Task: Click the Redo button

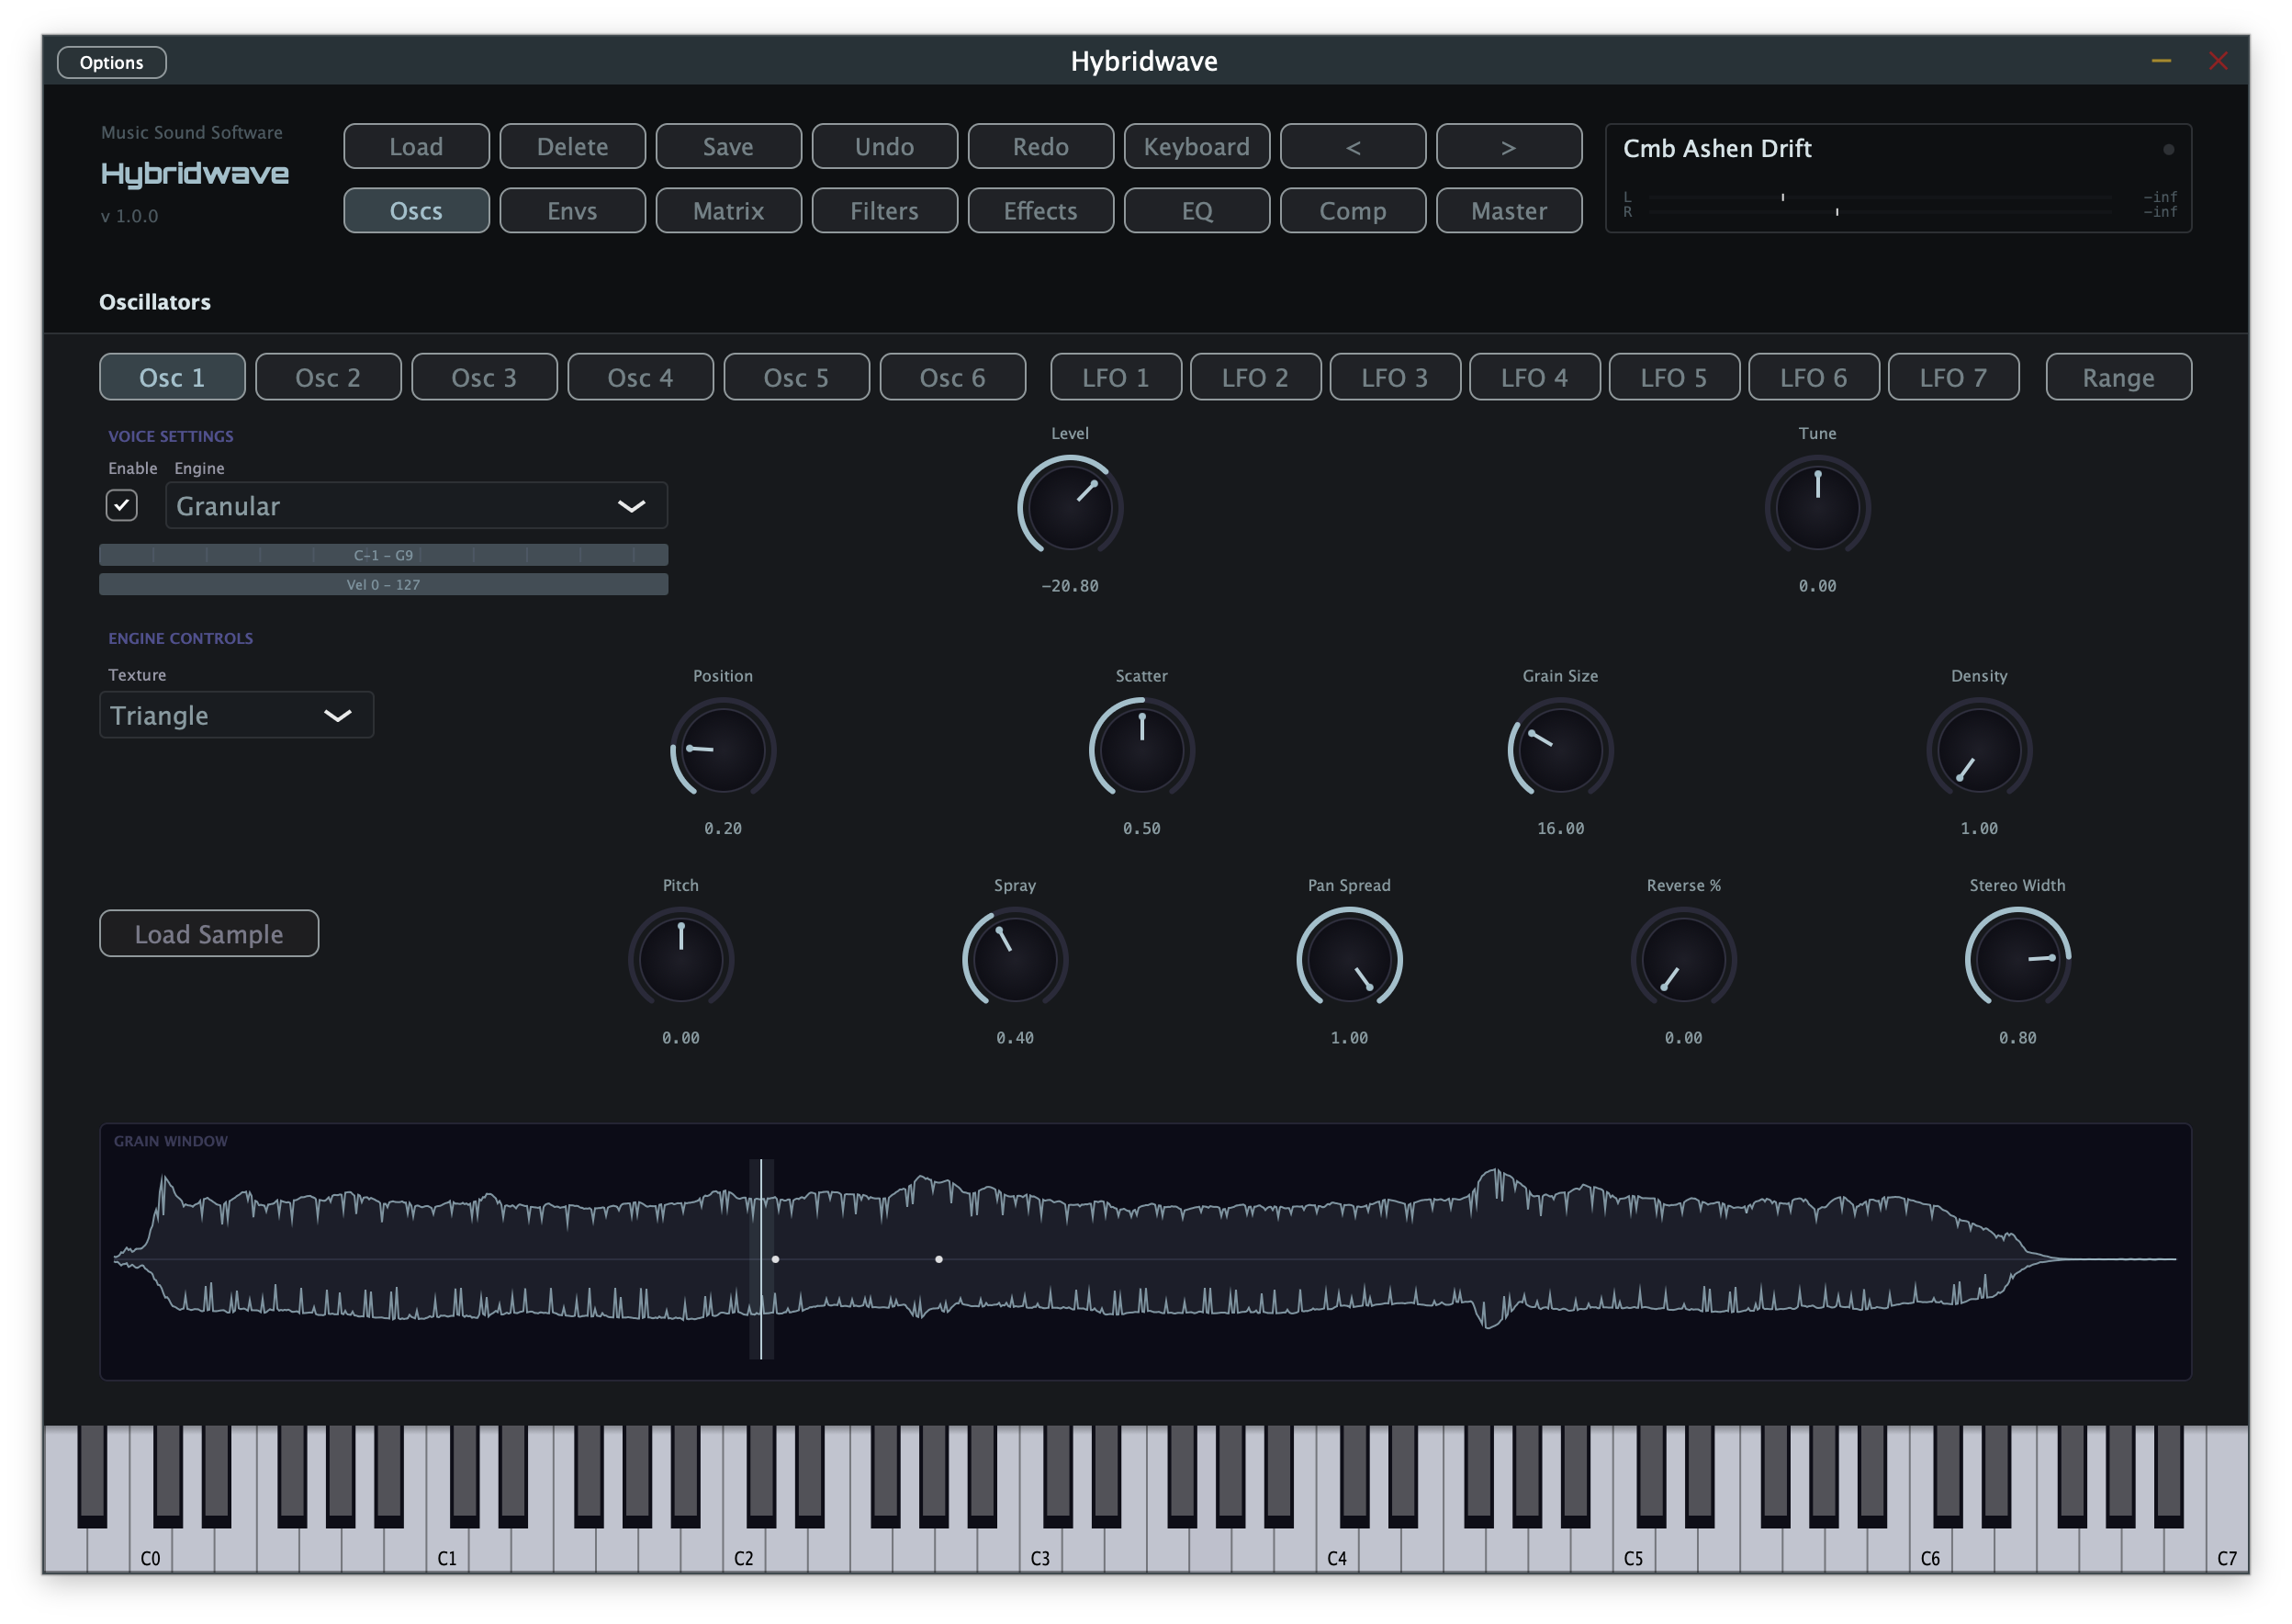Action: tap(1039, 146)
